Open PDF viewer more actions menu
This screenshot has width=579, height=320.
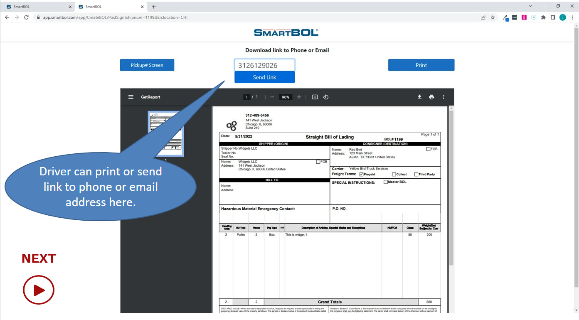click(x=443, y=97)
